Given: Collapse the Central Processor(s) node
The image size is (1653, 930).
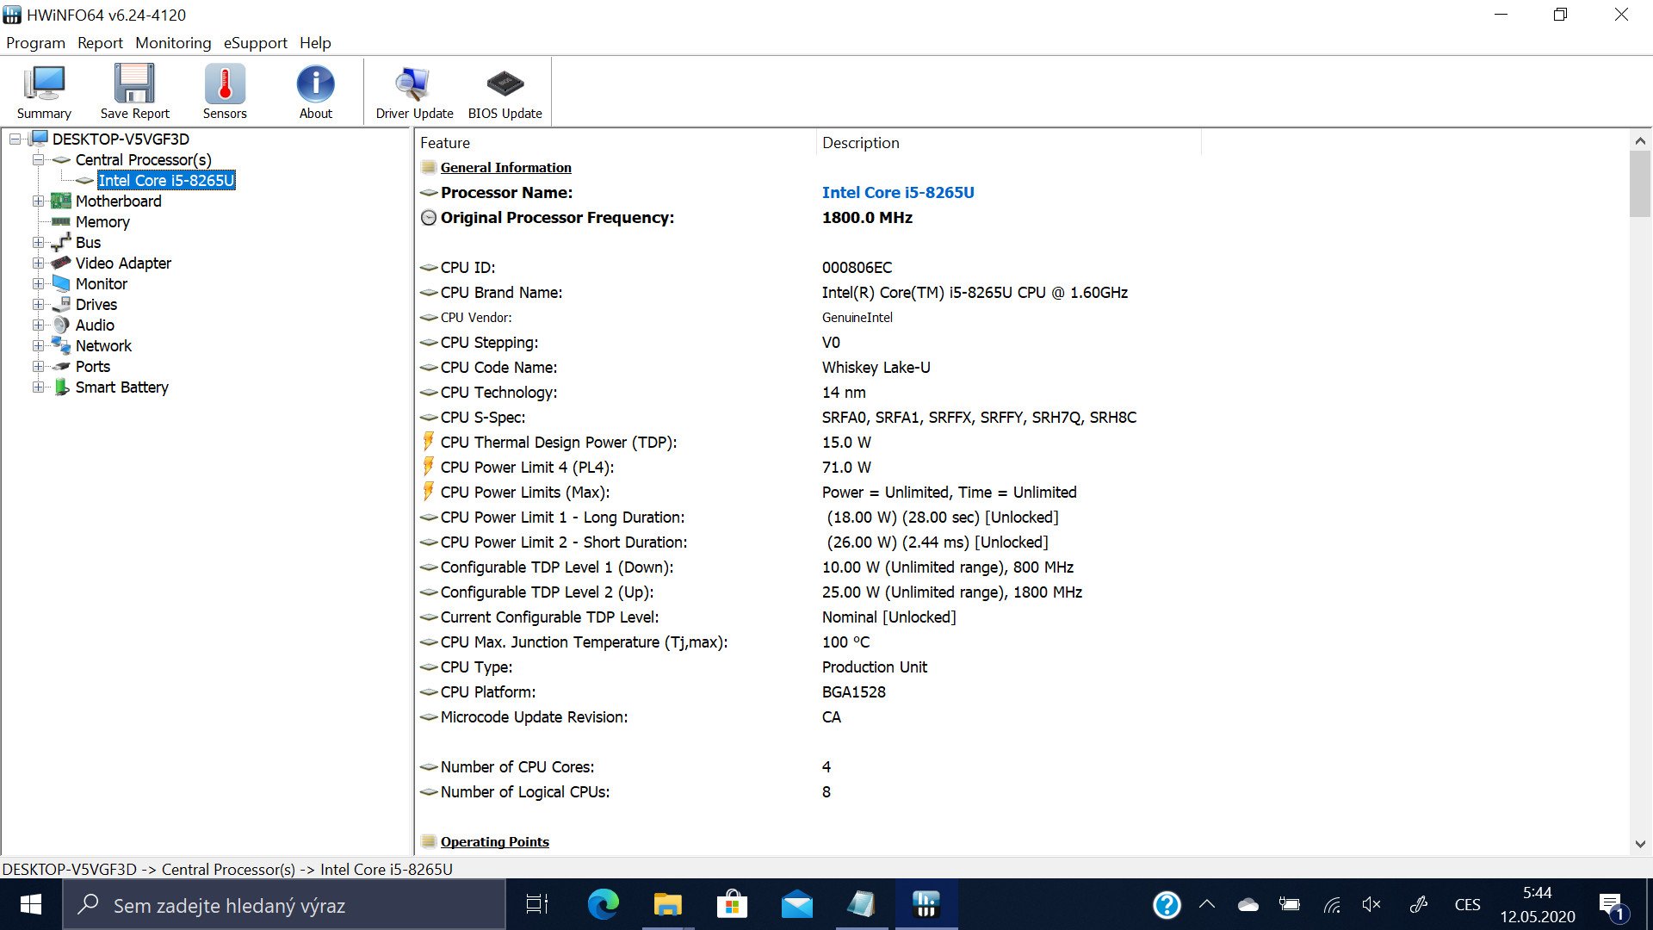Looking at the screenshot, I should click(x=38, y=159).
